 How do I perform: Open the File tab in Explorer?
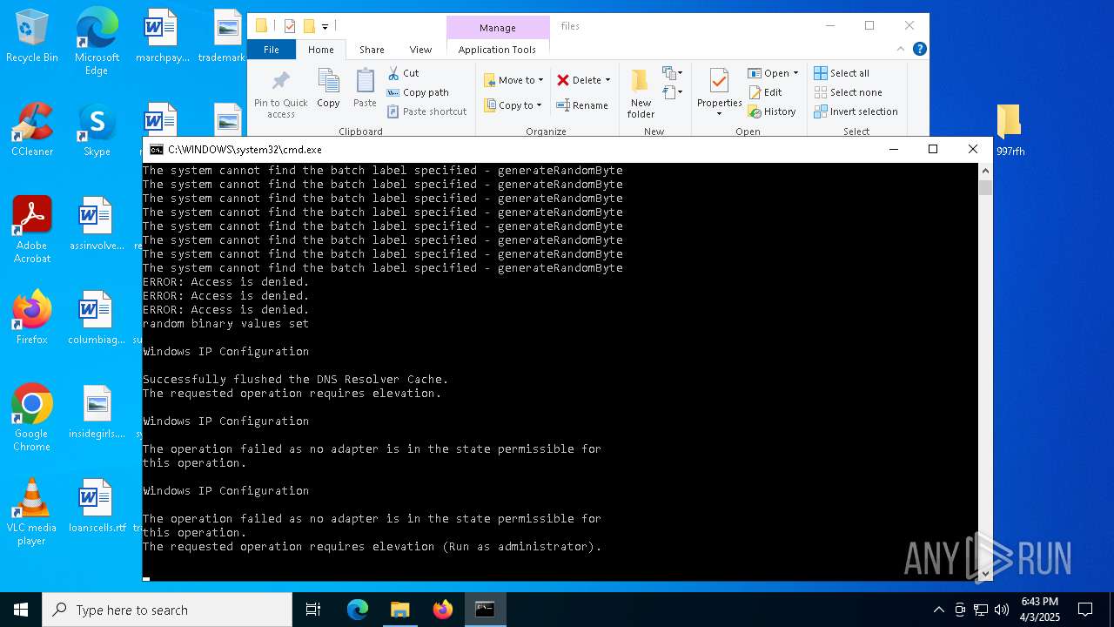pos(272,50)
